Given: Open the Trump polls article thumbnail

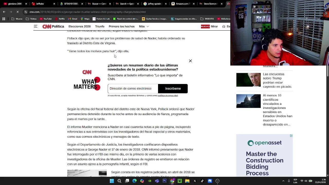Looking at the screenshot, I should point(248,80).
